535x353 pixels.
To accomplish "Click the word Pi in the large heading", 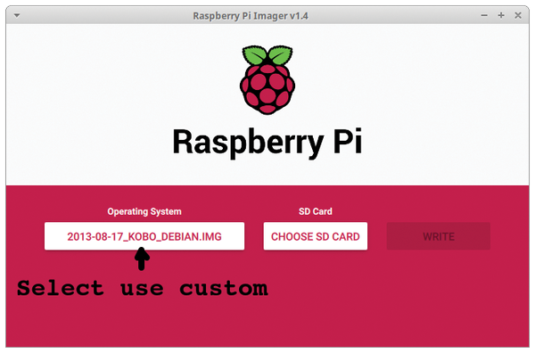I will pyautogui.click(x=348, y=141).
